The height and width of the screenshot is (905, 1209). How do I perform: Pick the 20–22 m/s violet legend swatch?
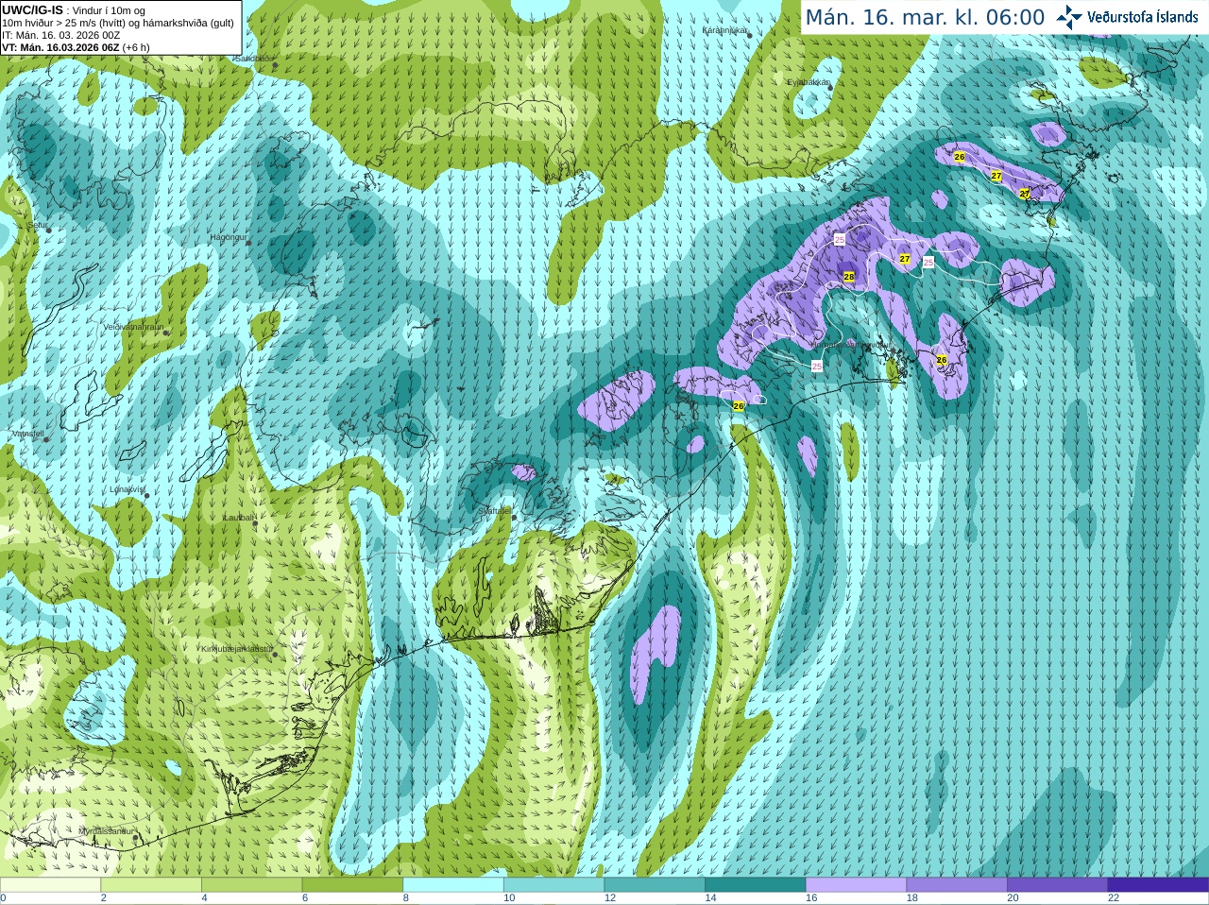[1058, 885]
